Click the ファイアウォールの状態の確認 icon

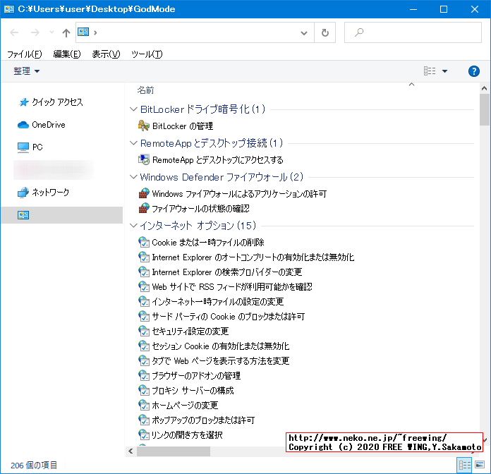point(144,208)
